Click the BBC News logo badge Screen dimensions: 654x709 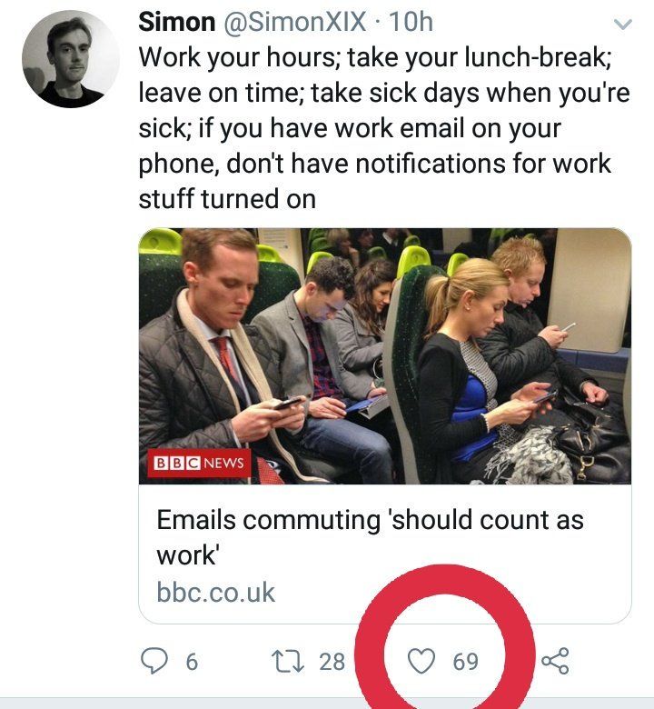[198, 464]
